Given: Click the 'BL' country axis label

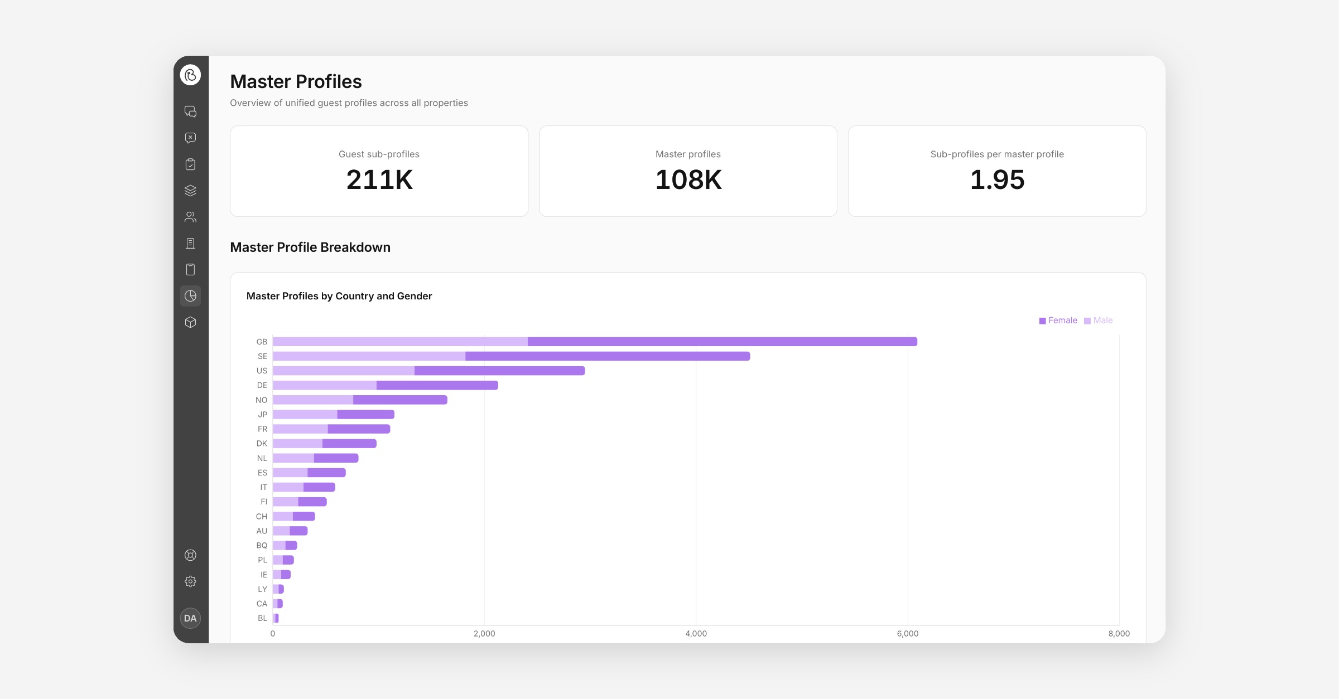Looking at the screenshot, I should click(262, 618).
